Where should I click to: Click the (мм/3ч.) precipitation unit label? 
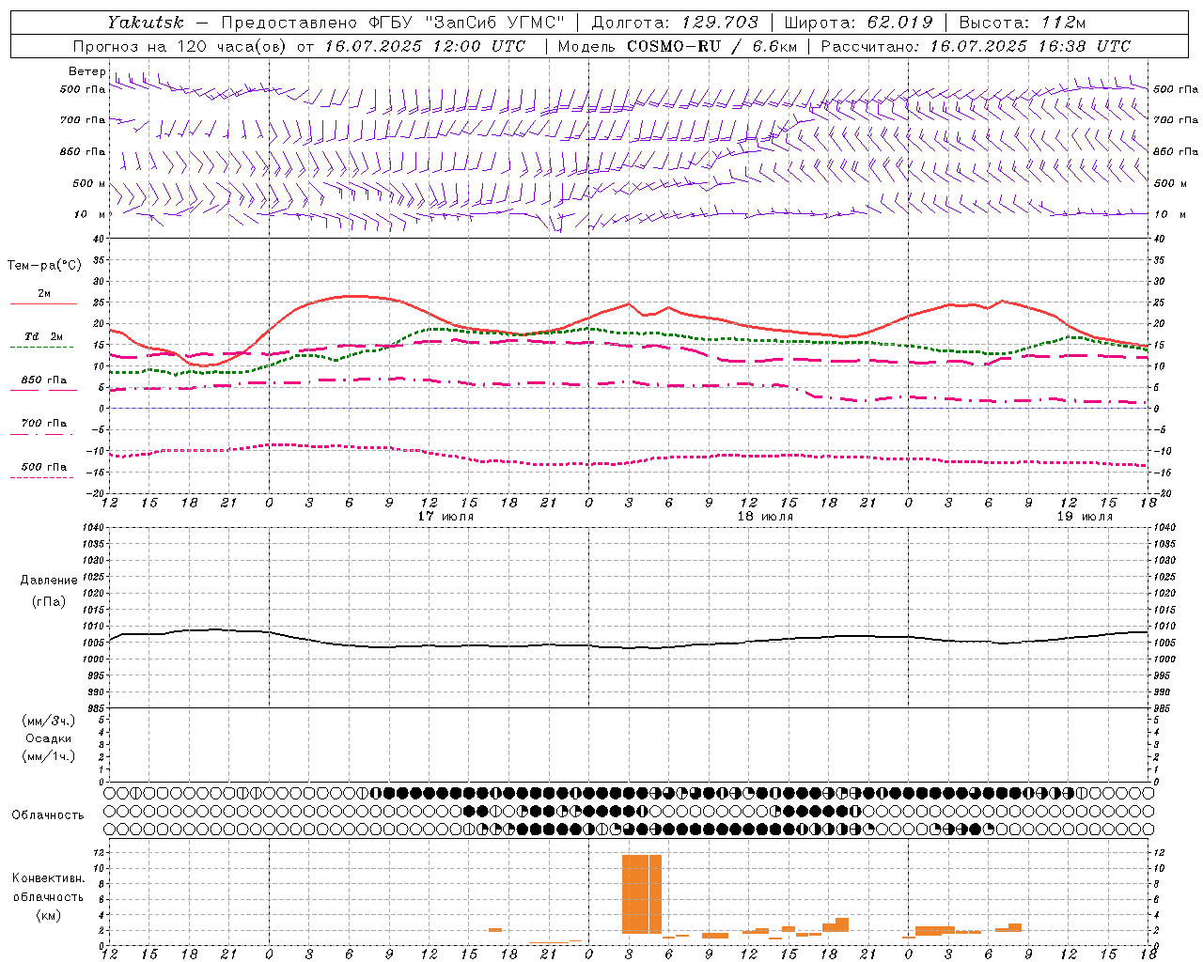point(49,721)
